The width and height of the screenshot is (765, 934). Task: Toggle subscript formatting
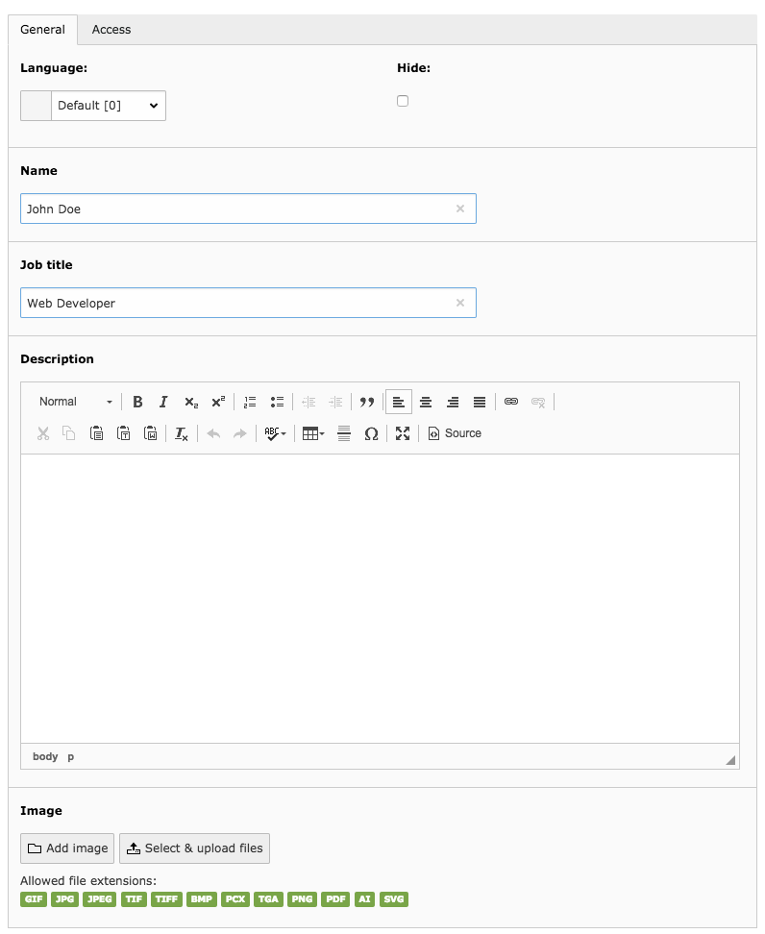click(191, 402)
